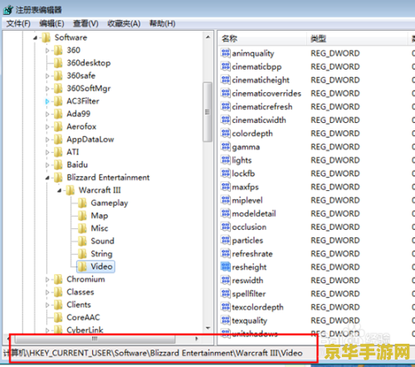Expand the Ada99 key node
Viewport: 415px width, 367px height.
47,114
